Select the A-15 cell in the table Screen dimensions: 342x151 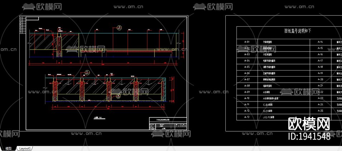point(321,48)
